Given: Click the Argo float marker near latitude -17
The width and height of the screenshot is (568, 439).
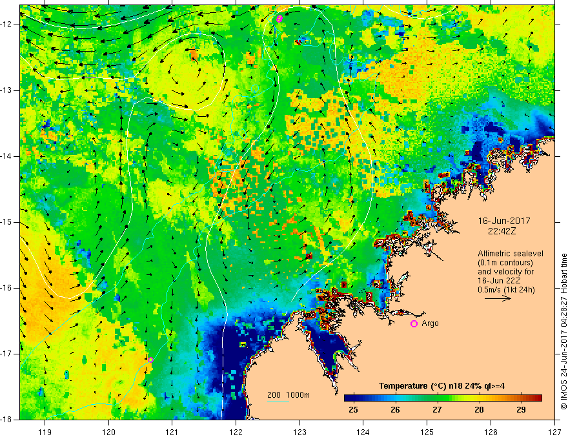Looking at the screenshot, I should pos(150,360).
